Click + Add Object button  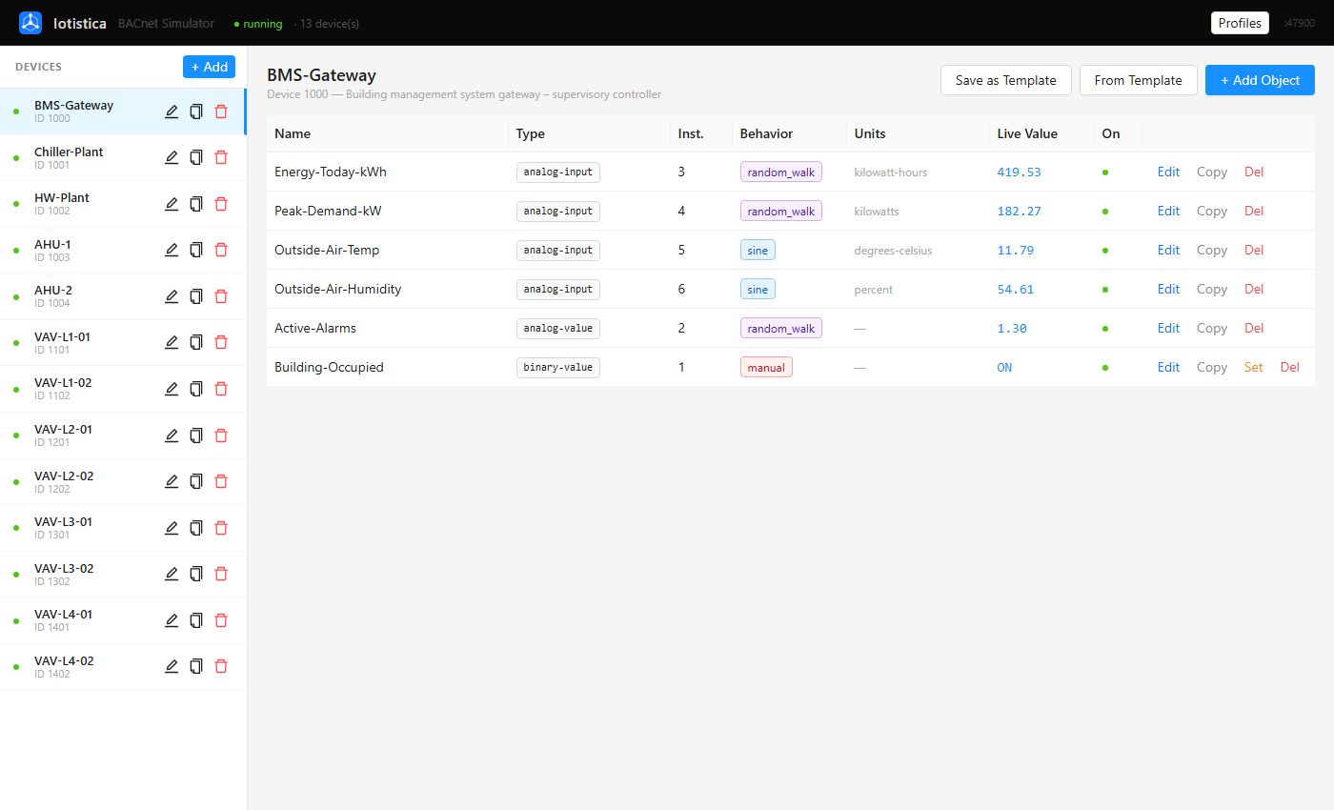point(1260,80)
